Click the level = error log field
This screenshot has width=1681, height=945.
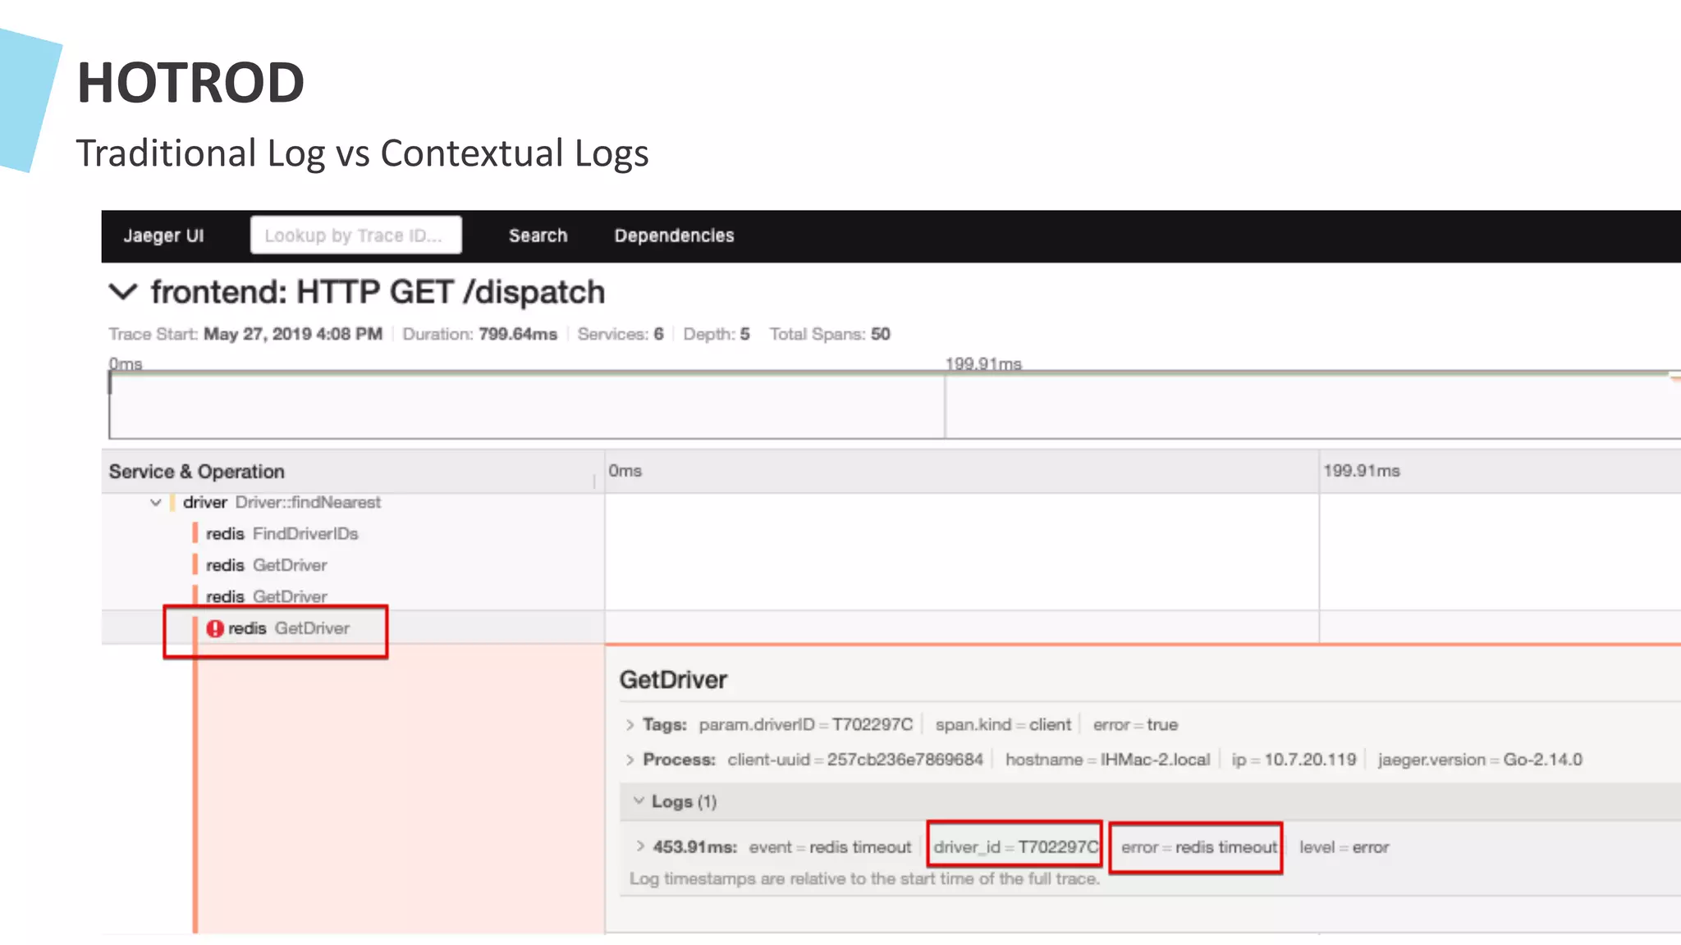pyautogui.click(x=1344, y=847)
